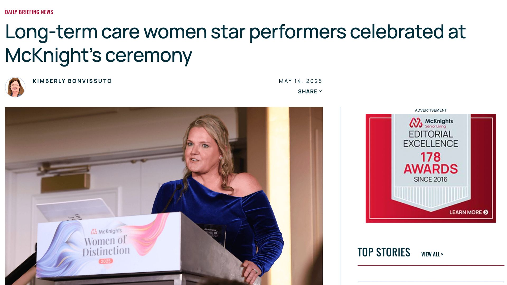Open the SHARE options
The image size is (507, 285).
(x=308, y=92)
